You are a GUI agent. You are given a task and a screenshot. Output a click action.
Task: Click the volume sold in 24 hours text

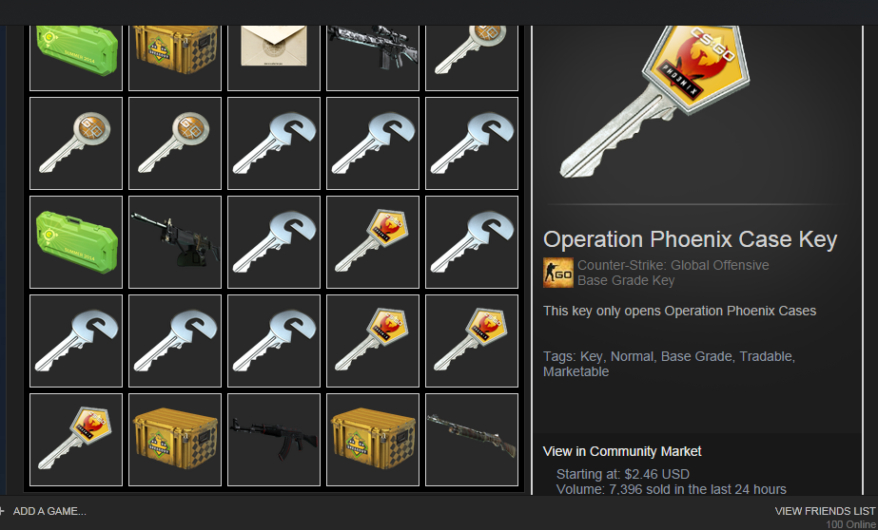672,490
